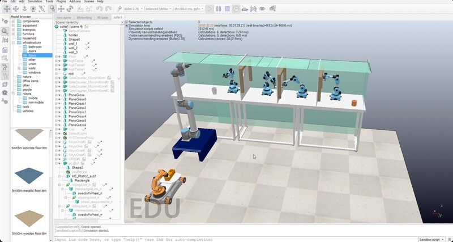Expand the highTable node in scene hierarchy
This screenshot has height=242, width=453.
point(56,61)
